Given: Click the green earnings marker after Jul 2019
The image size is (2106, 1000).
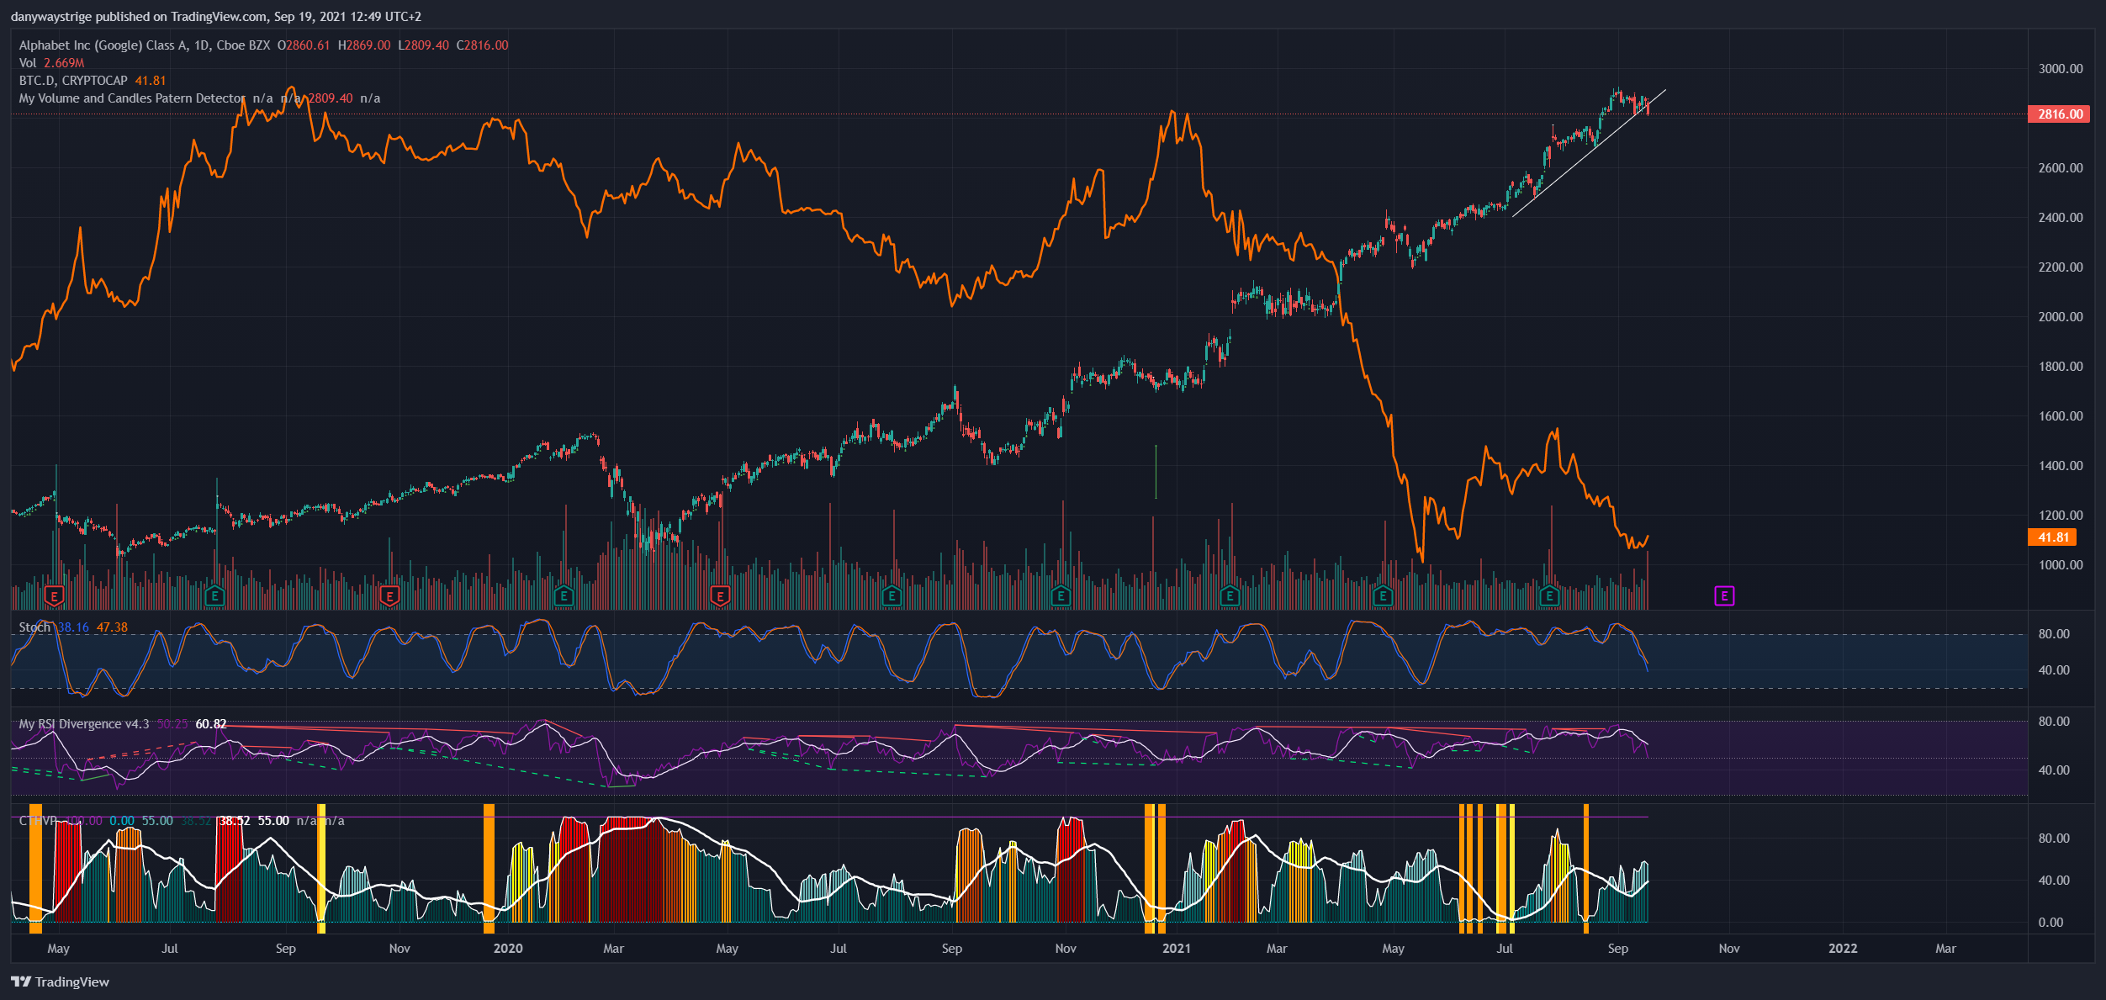Looking at the screenshot, I should point(214,596).
